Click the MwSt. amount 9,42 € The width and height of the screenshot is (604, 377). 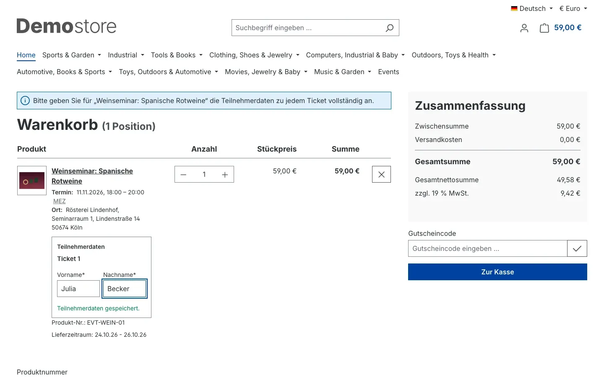tap(570, 193)
